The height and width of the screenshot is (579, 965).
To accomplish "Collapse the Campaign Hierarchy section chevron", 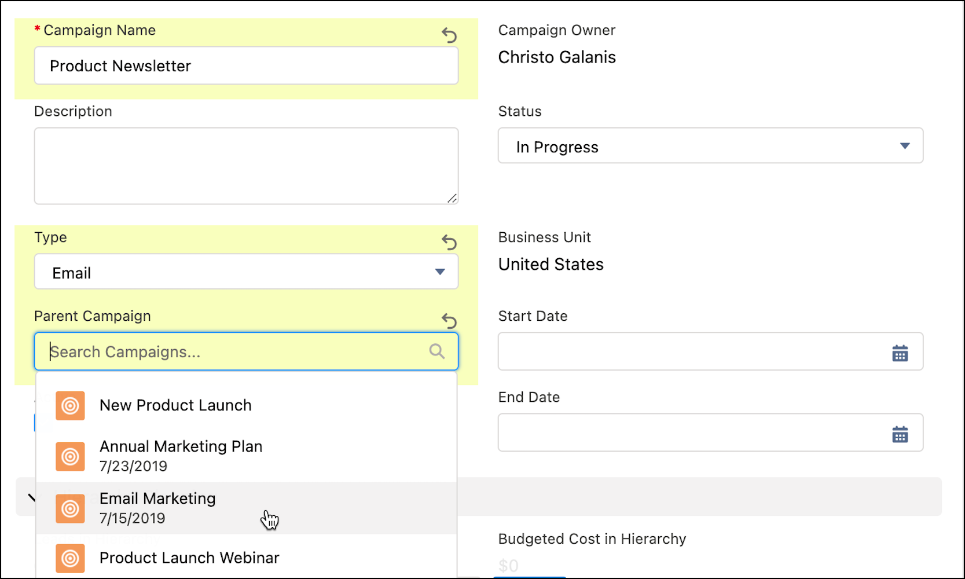I will click(33, 497).
